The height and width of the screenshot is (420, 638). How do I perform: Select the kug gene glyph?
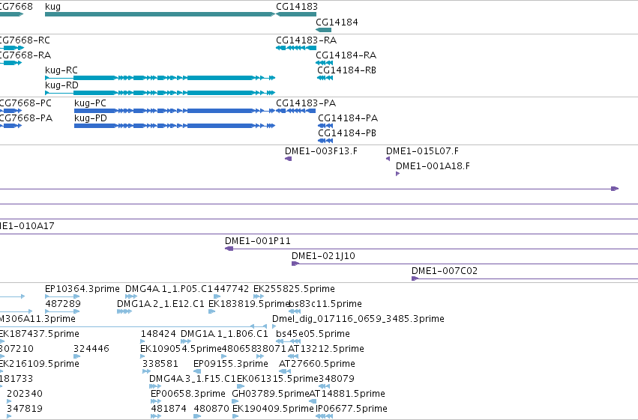pos(160,14)
